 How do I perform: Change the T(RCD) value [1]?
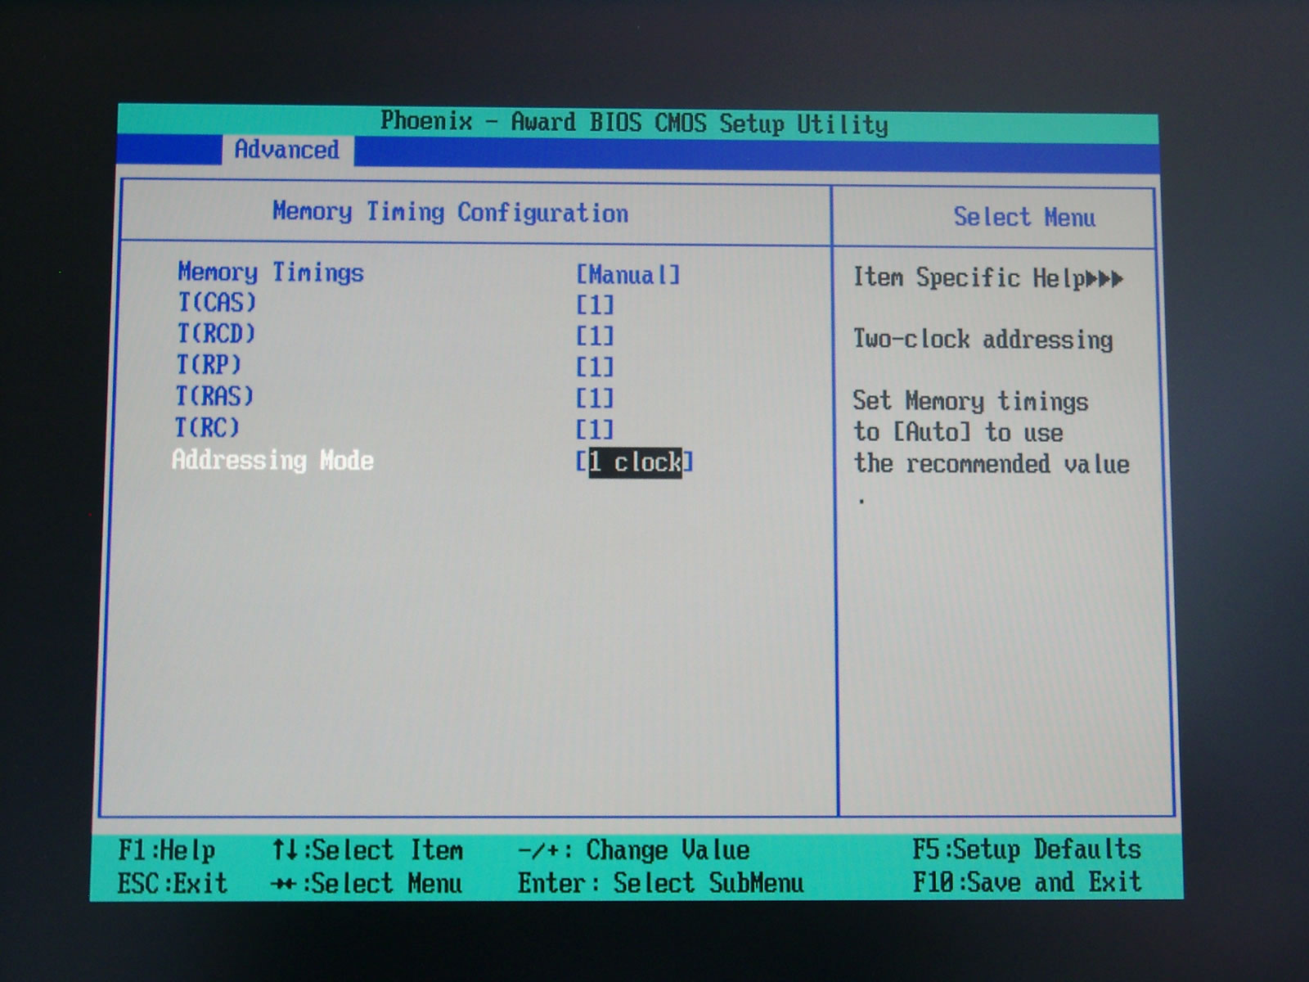pyautogui.click(x=595, y=336)
